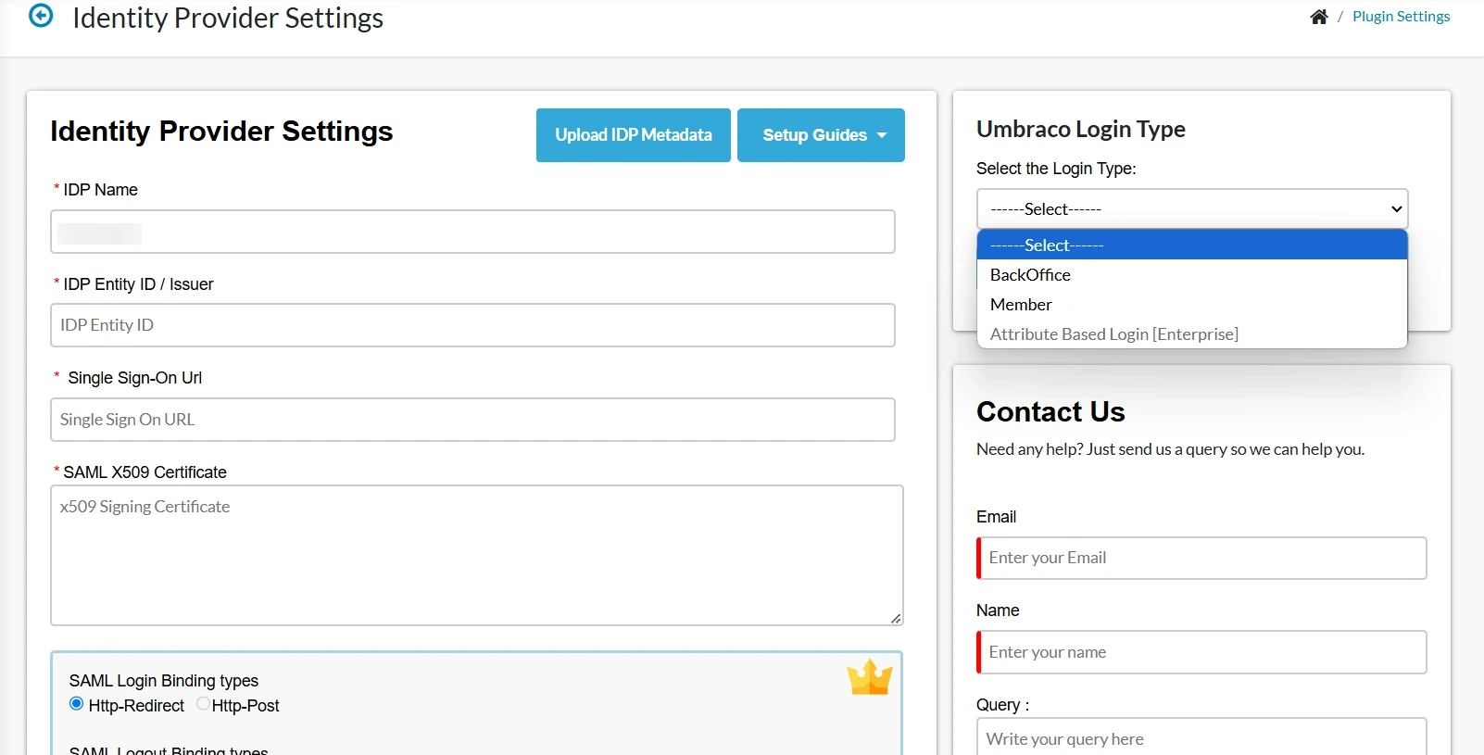Open the Setup Guides dropdown

click(x=821, y=135)
